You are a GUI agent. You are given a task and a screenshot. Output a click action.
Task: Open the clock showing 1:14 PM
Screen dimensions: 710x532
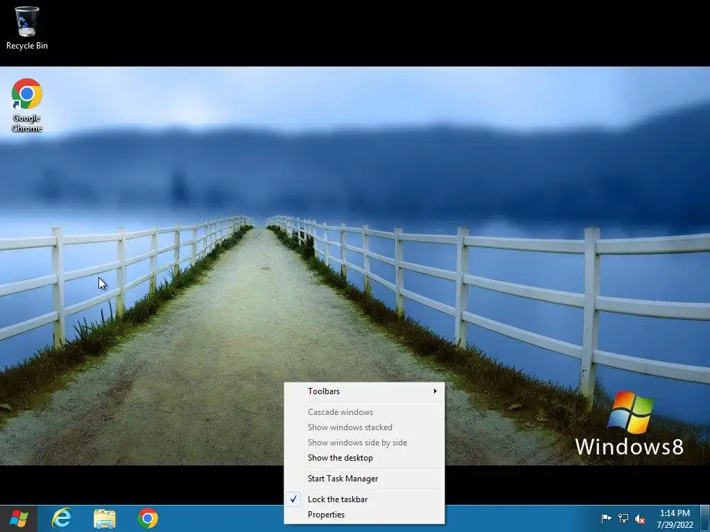pos(675,519)
